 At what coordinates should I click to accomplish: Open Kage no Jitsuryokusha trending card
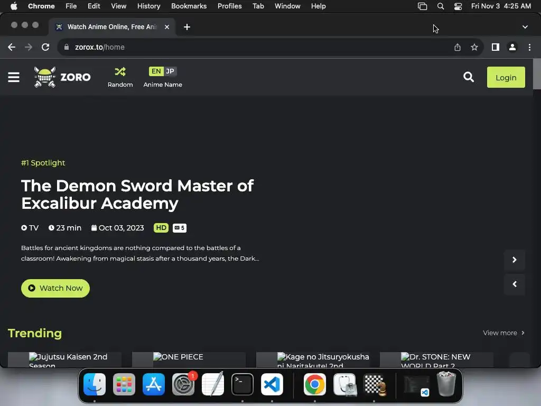[x=313, y=359]
